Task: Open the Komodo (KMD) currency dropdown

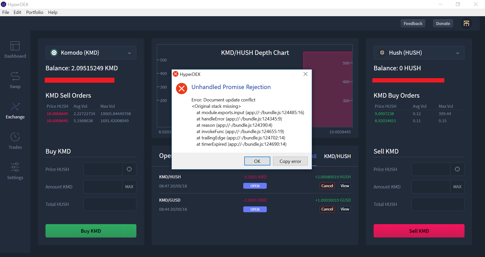Action: click(91, 53)
